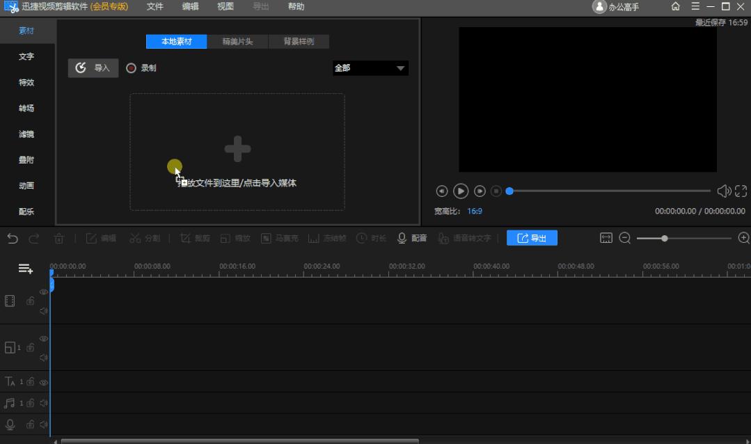
Task: Open the 16:9 aspect ratio selector
Action: pyautogui.click(x=475, y=211)
